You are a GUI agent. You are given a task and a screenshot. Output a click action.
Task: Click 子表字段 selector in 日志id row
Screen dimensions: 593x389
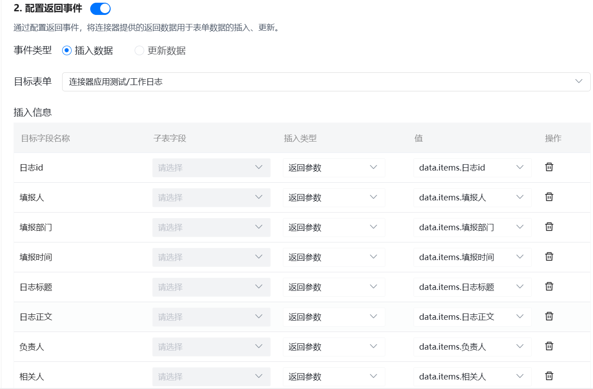click(211, 168)
